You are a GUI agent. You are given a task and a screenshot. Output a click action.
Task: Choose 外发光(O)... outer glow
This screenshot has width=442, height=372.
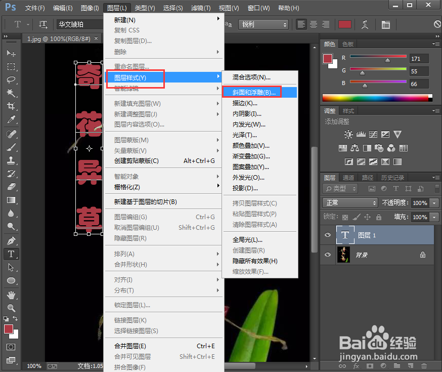pyautogui.click(x=259, y=178)
